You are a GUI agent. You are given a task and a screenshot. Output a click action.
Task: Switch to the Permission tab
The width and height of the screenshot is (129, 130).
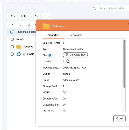pos(76,35)
